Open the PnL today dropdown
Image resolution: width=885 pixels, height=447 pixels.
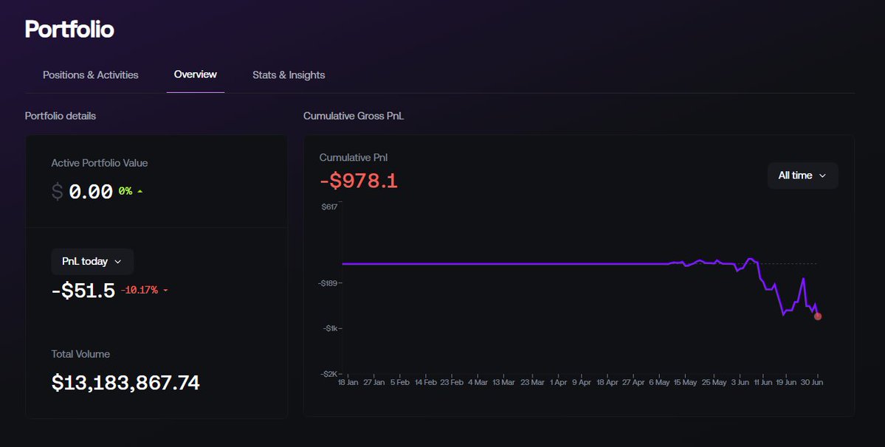pos(92,262)
